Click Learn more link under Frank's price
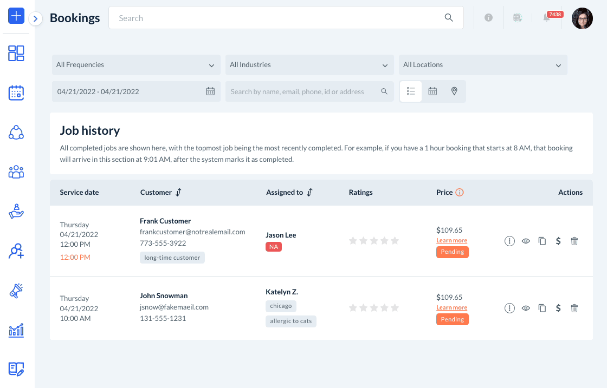The width and height of the screenshot is (607, 388). pos(451,240)
